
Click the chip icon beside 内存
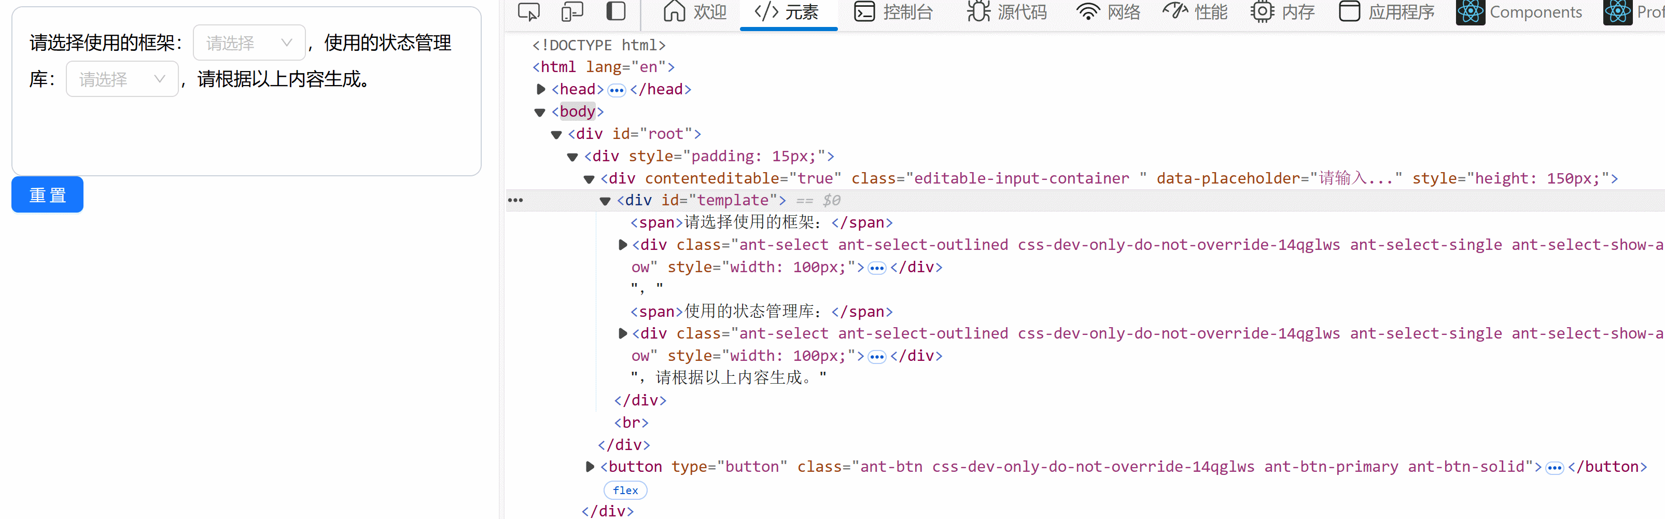(x=1262, y=11)
